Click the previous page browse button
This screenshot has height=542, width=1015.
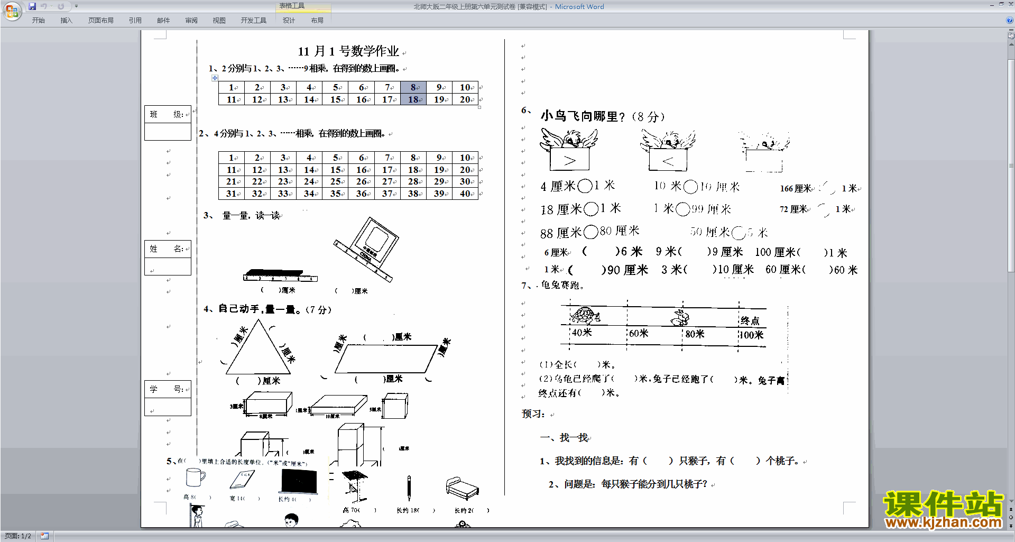pyautogui.click(x=1011, y=509)
